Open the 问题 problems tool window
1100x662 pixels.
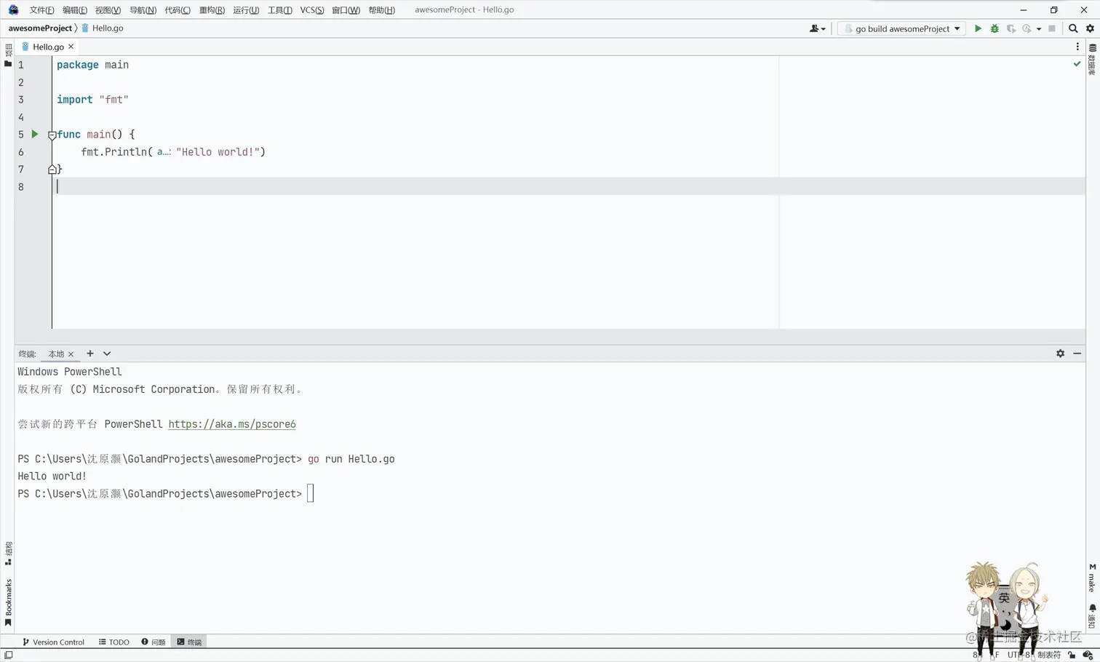(154, 642)
